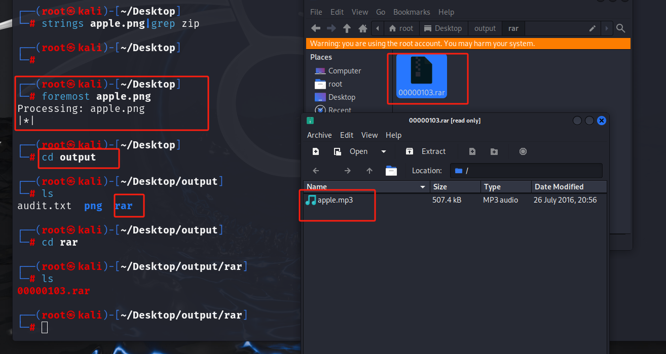Click the pencil edit-path icon
The height and width of the screenshot is (354, 666).
(x=592, y=28)
